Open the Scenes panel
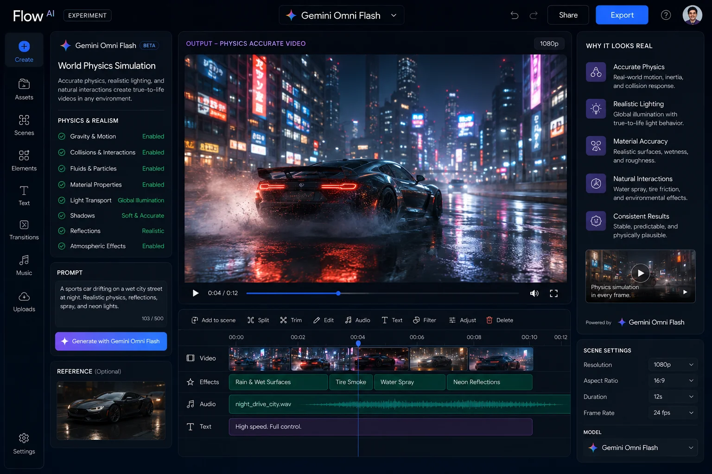This screenshot has width=712, height=474. click(24, 125)
